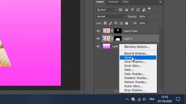This screenshot has height=104, width=186.
Task: Lock position move icon
Action: coord(116,23)
